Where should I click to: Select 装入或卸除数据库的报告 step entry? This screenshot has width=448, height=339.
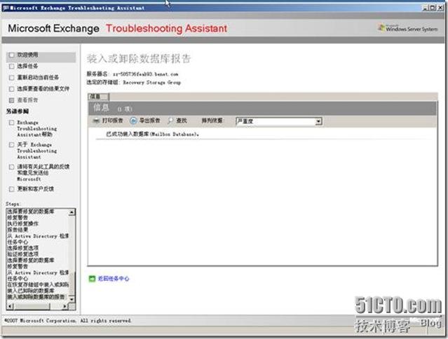36,297
